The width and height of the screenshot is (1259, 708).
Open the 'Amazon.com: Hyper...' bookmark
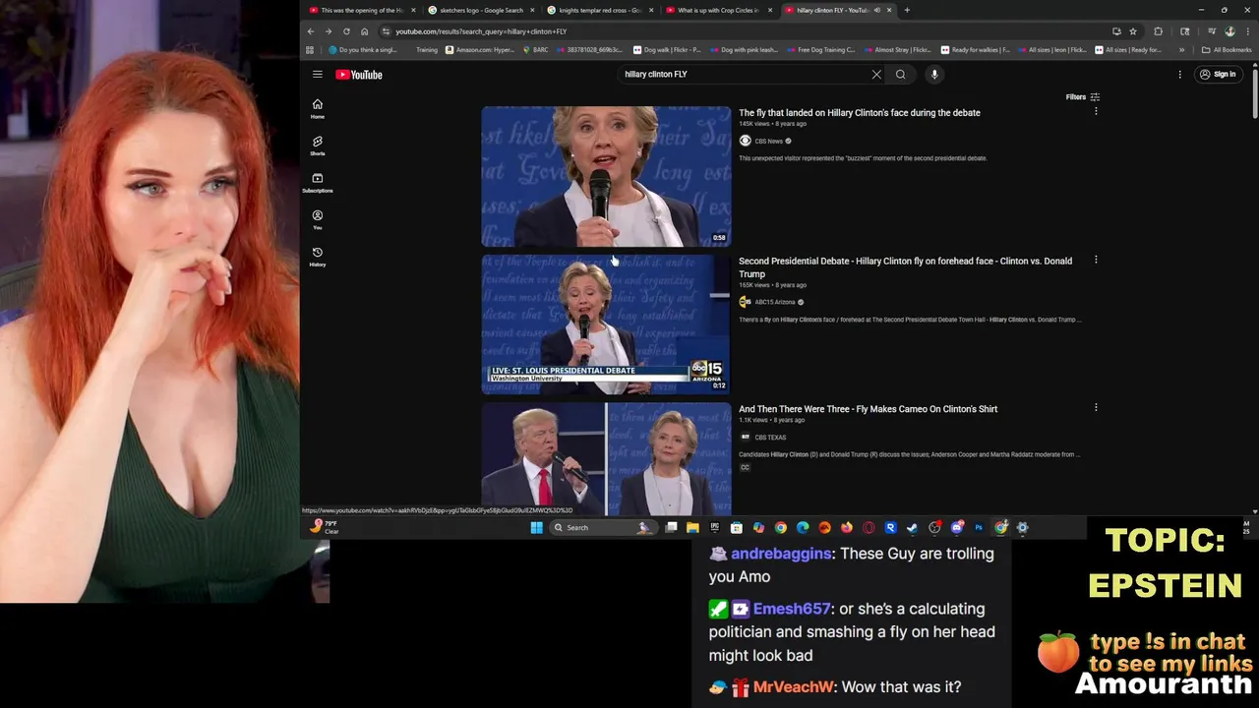(482, 50)
